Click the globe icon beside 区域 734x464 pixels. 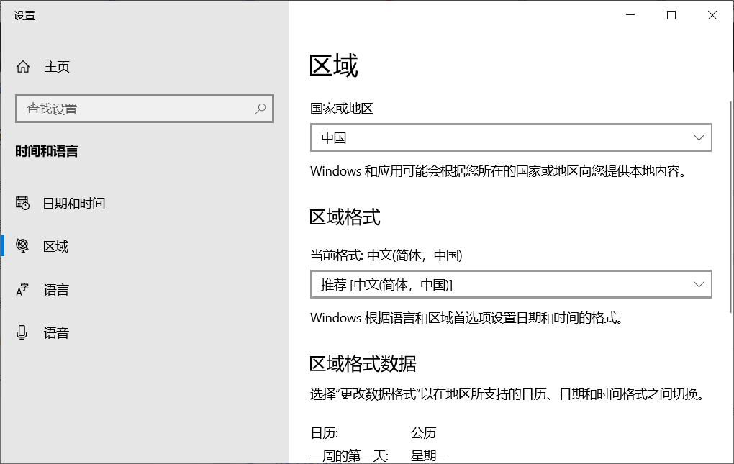click(23, 246)
